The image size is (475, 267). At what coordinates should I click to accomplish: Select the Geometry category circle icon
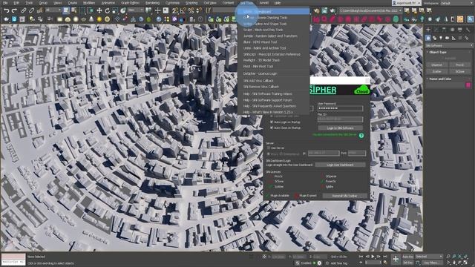pyautogui.click(x=428, y=38)
